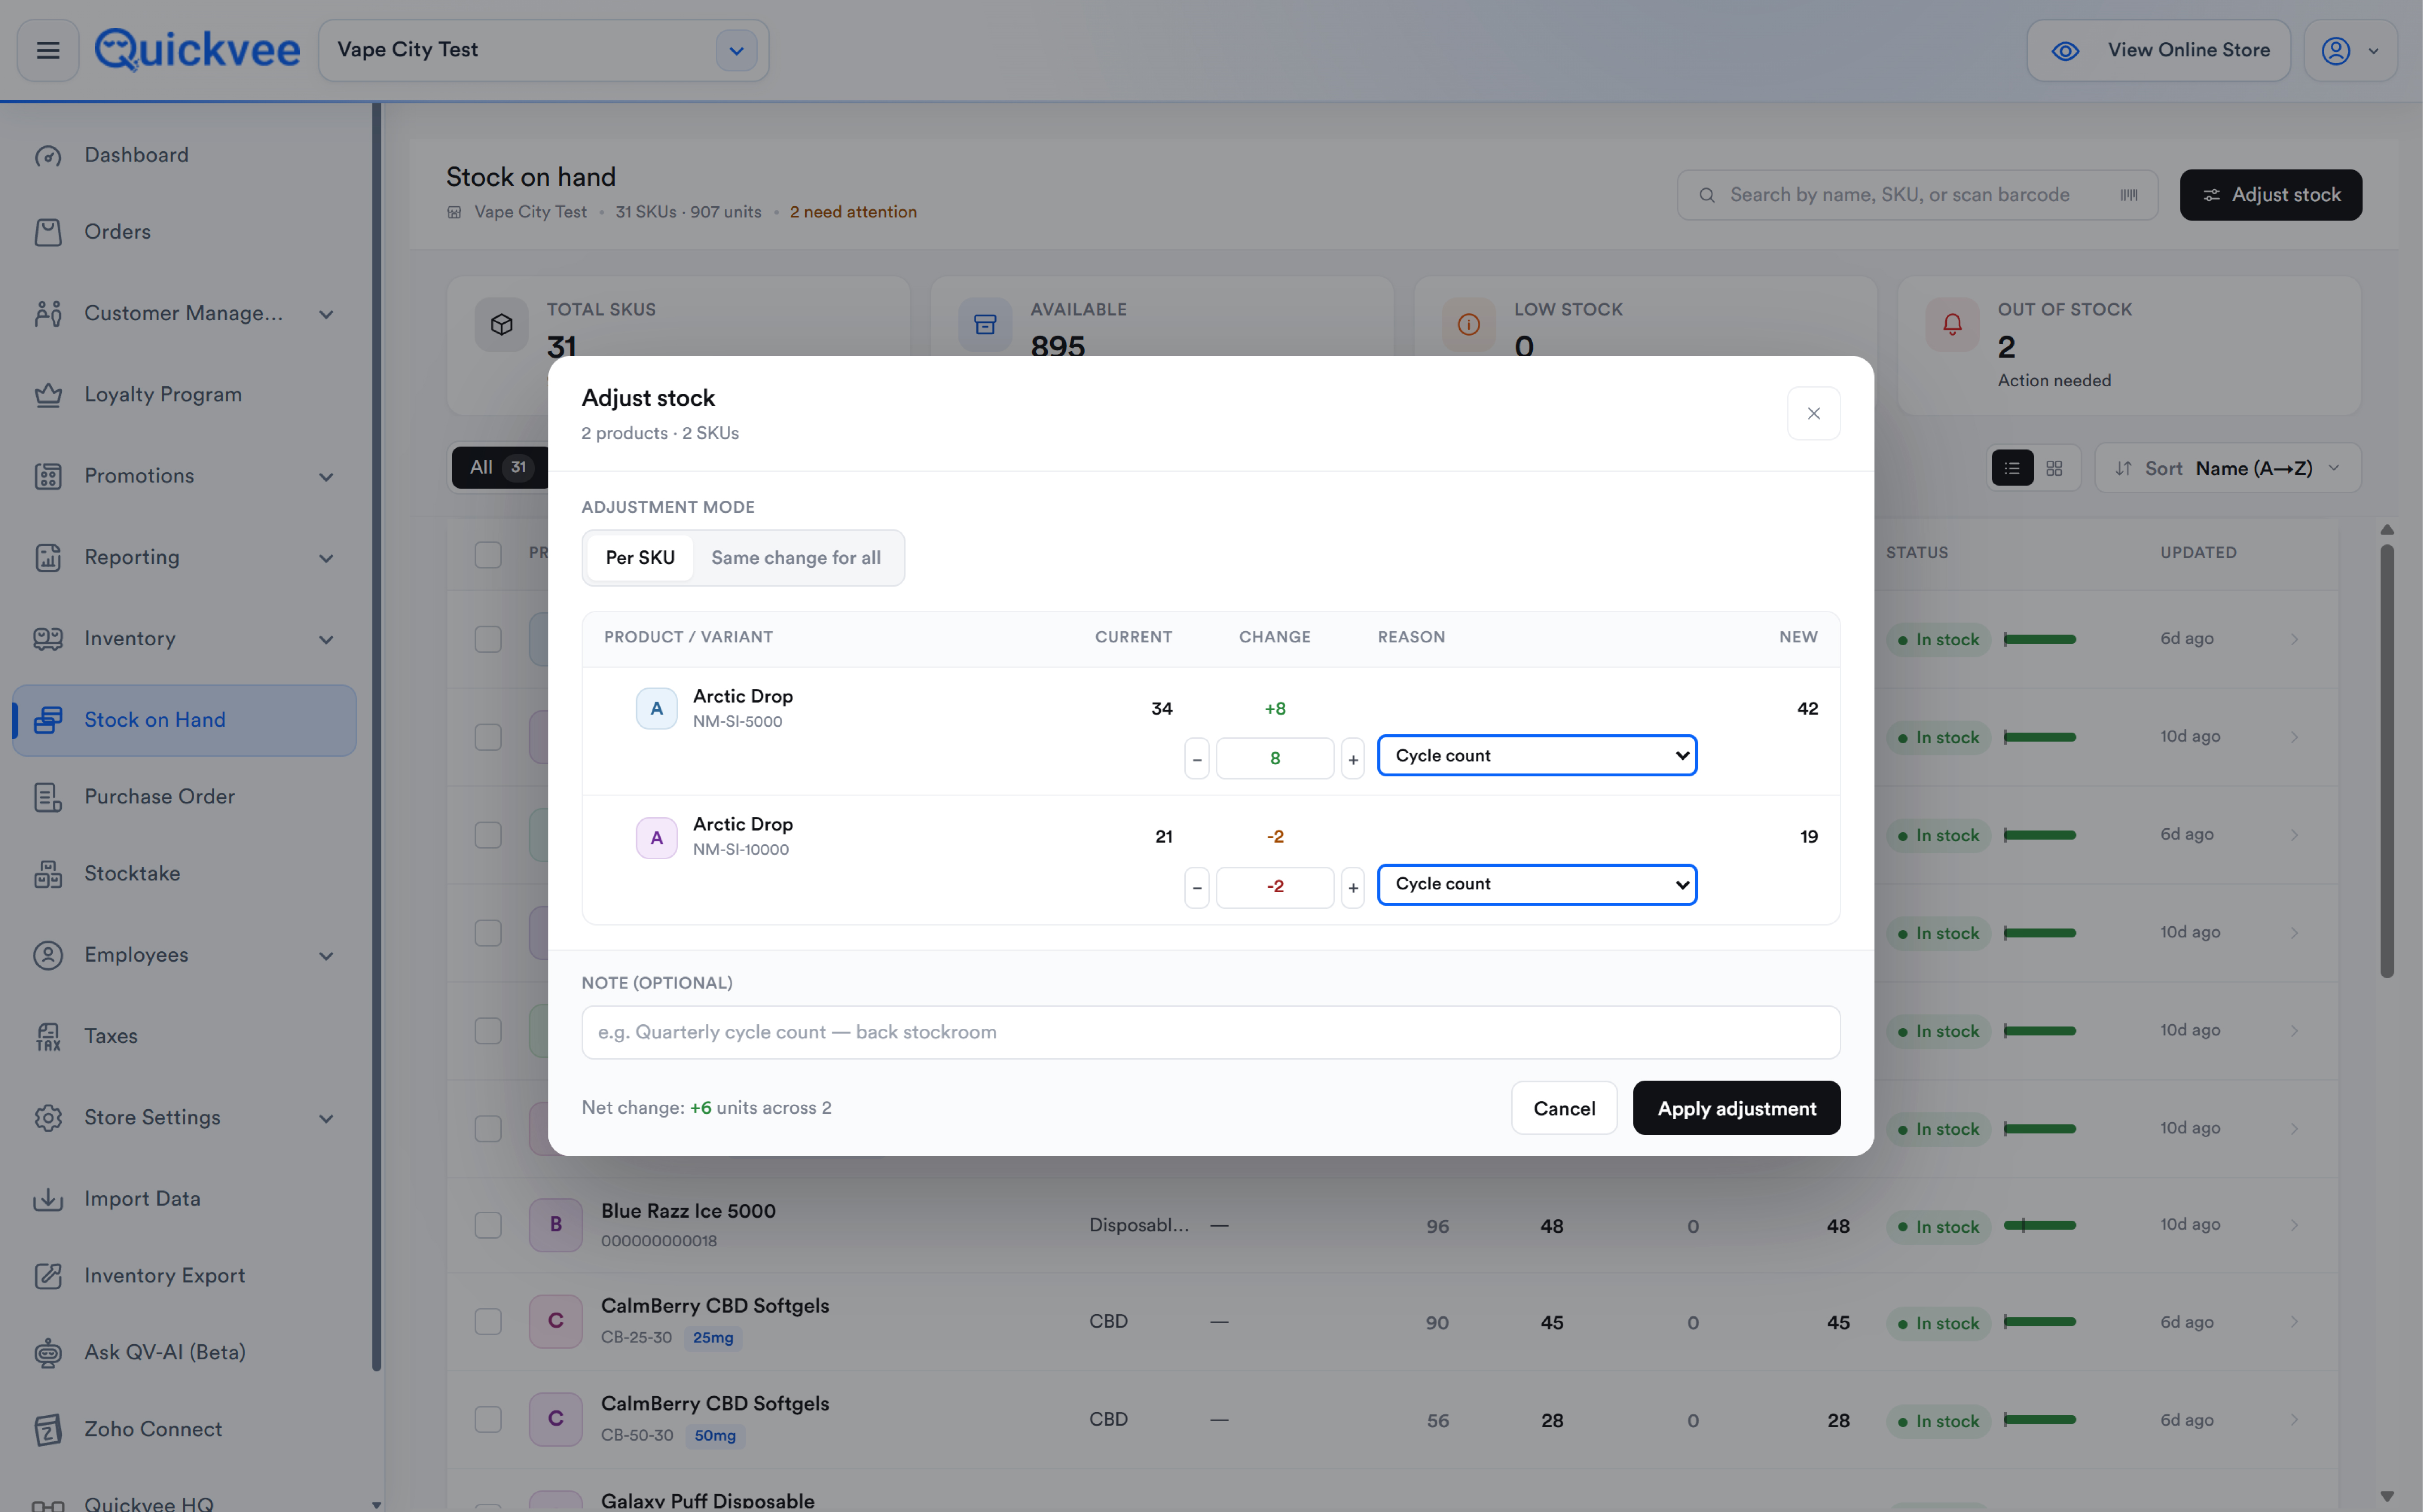Click the Promotions icon in sidebar
The height and width of the screenshot is (1512, 2423).
click(x=48, y=476)
